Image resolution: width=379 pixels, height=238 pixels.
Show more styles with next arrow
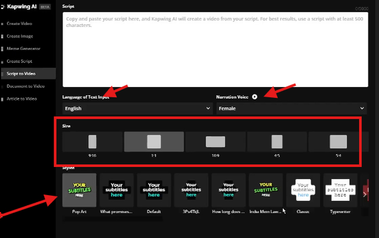point(365,195)
